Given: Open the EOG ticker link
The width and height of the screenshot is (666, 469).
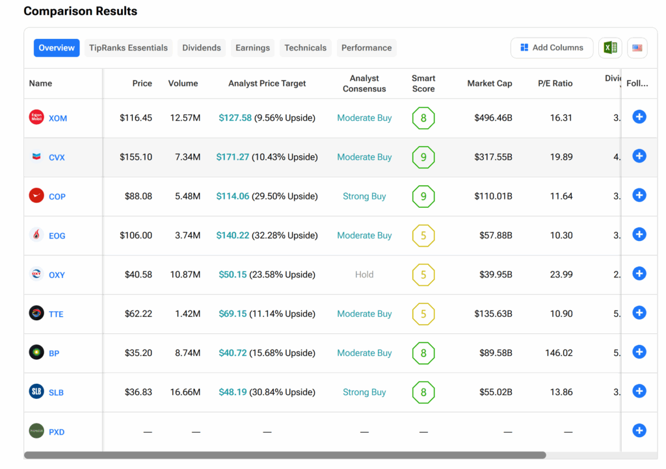Looking at the screenshot, I should [57, 236].
